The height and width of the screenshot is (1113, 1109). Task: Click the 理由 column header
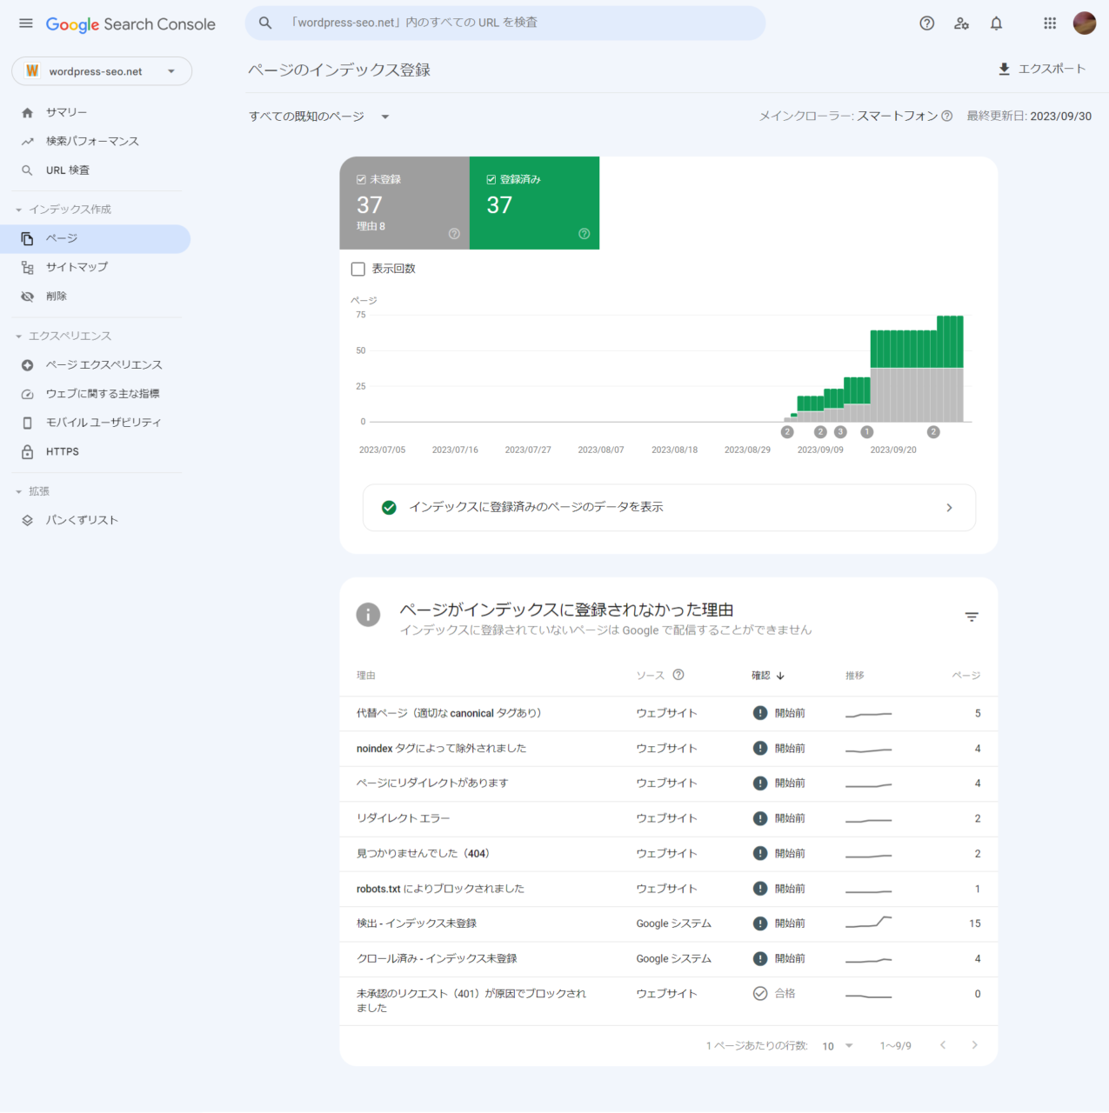366,676
